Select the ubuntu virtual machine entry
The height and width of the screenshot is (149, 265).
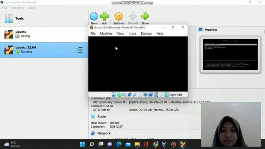[44, 34]
